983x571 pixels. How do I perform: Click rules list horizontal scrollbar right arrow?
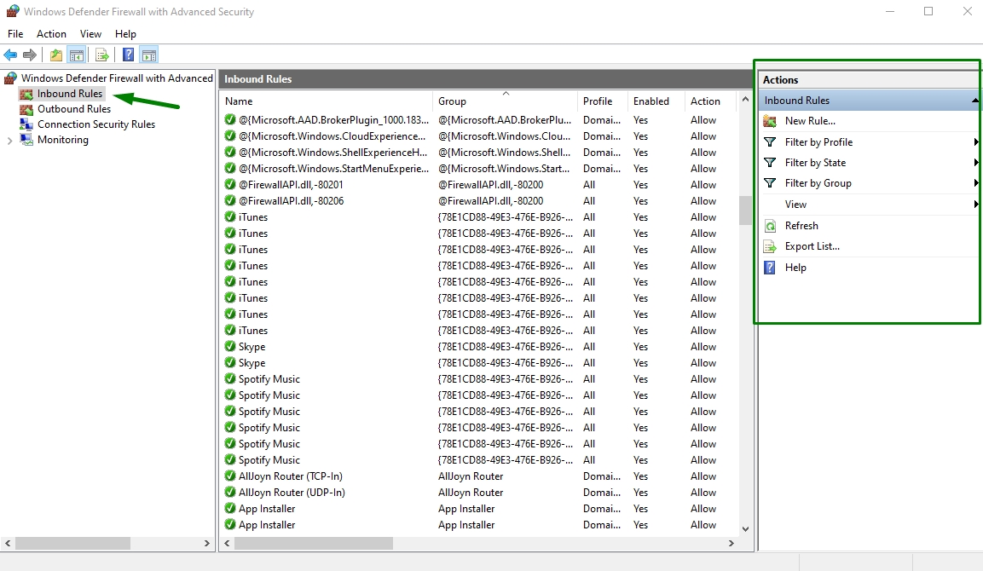pyautogui.click(x=731, y=544)
